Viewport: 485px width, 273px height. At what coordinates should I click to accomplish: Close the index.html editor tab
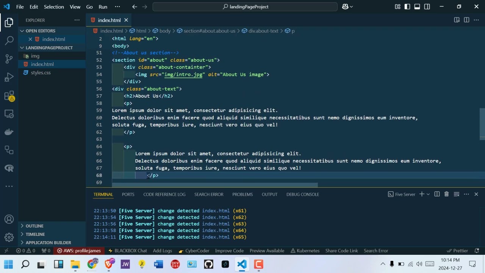pos(126,20)
